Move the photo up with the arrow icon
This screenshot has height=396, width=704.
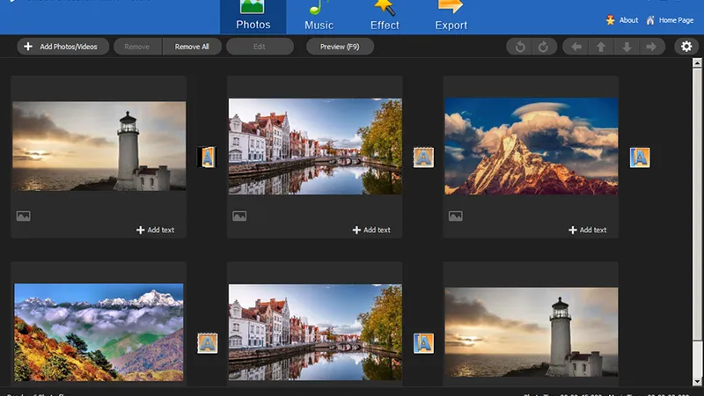601,47
